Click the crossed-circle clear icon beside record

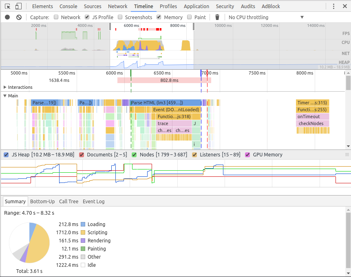coord(18,17)
